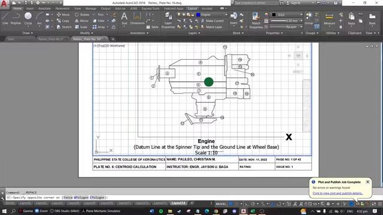Activate Match Properties tool
This screenshot has width=383, height=215.
point(256,20)
